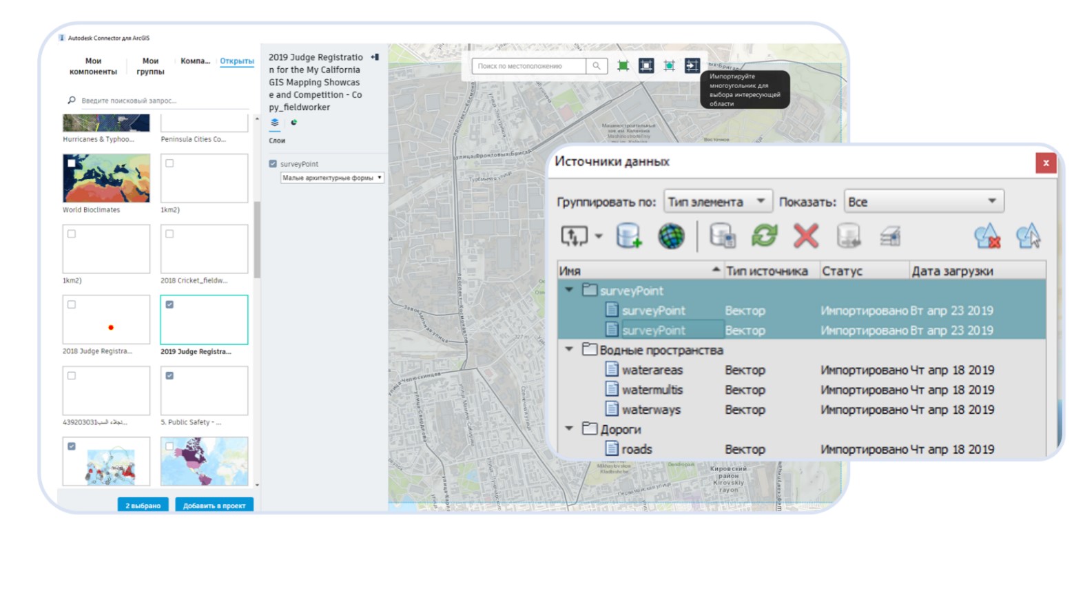The image size is (1074, 604).
Task: Click the 'Добавить в проект' button
Action: tap(214, 506)
